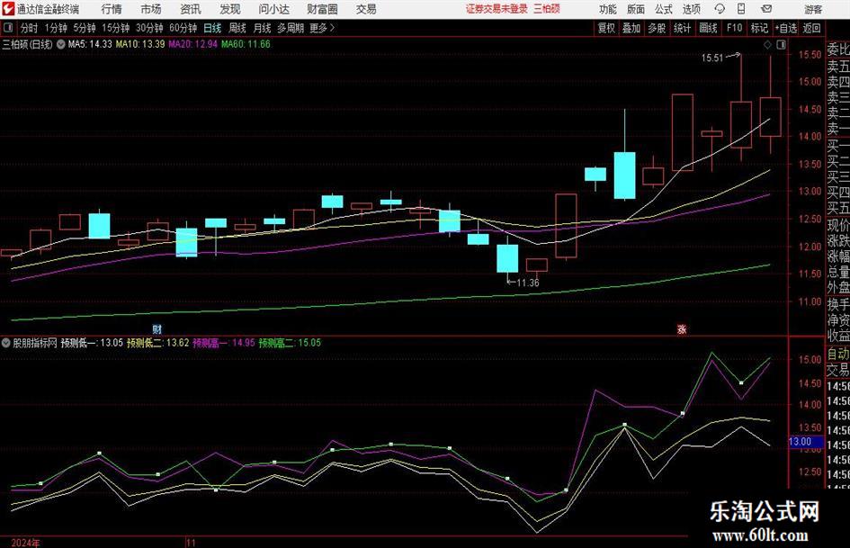Viewport: 850px width, 548px height.
Task: Click the 游客 guest account label
Action: 813,9
